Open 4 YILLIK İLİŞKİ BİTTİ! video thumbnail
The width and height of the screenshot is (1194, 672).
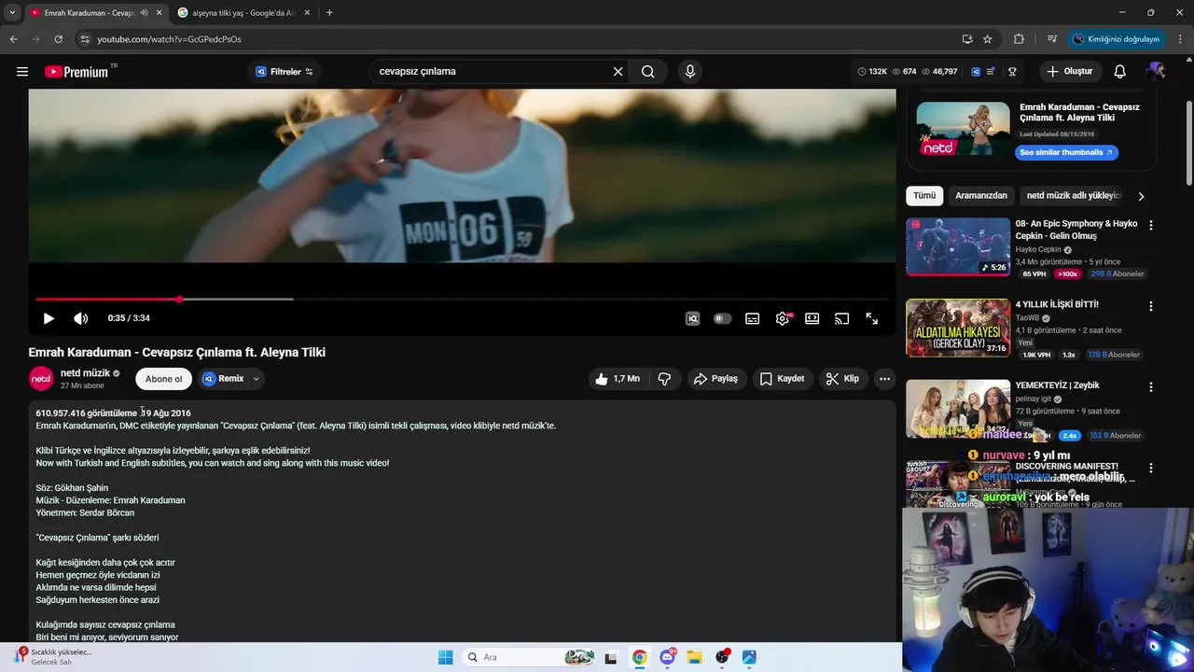[x=958, y=328]
